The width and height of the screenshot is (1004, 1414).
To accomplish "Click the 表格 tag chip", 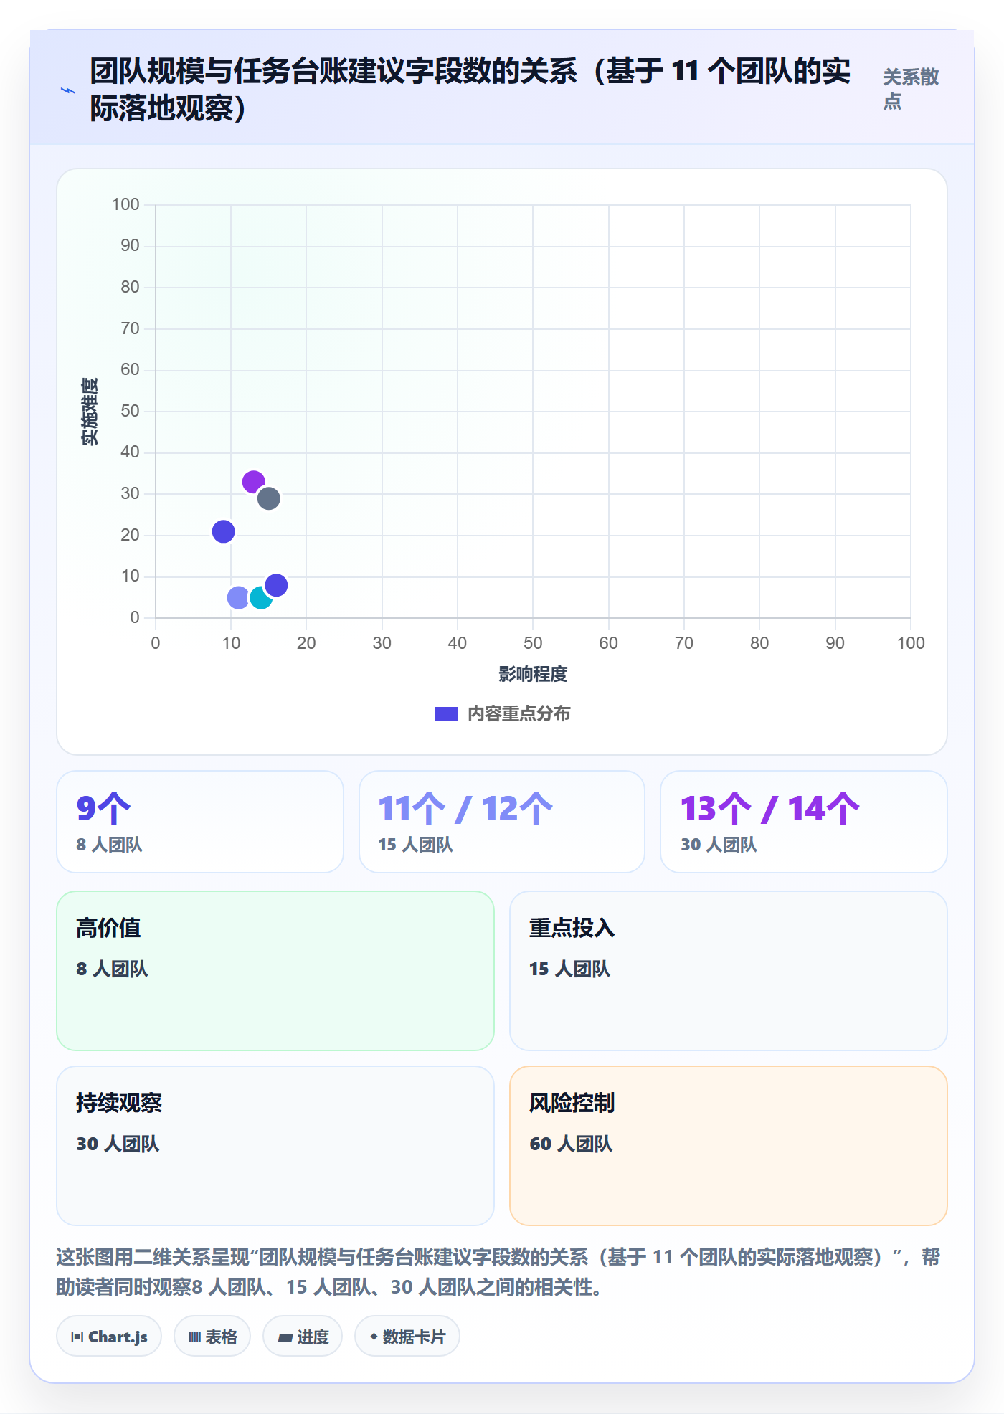I will (x=212, y=1337).
